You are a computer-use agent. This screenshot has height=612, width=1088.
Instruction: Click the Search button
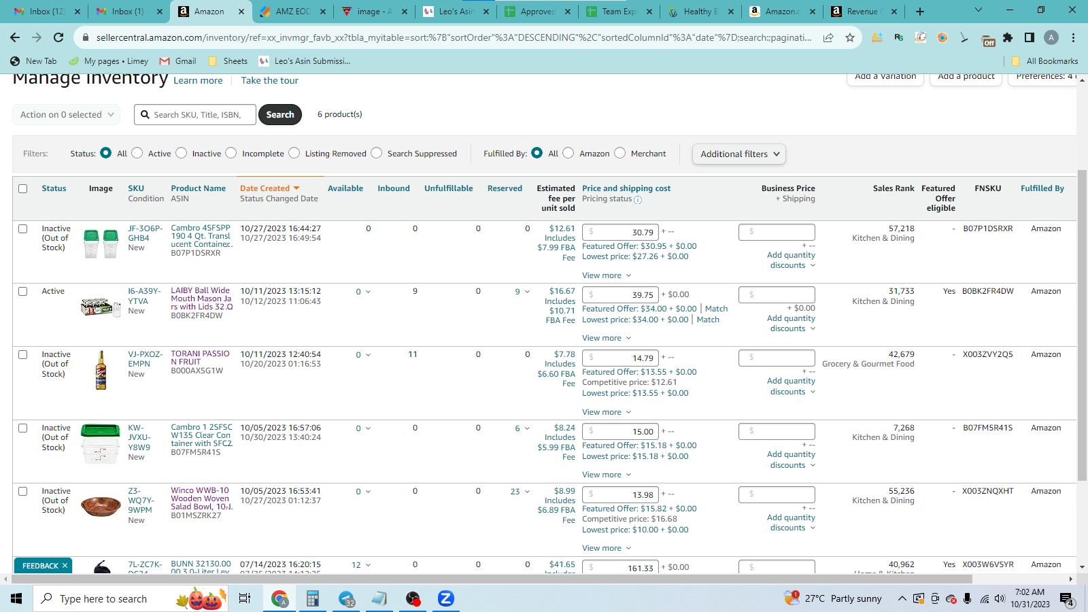(x=280, y=115)
